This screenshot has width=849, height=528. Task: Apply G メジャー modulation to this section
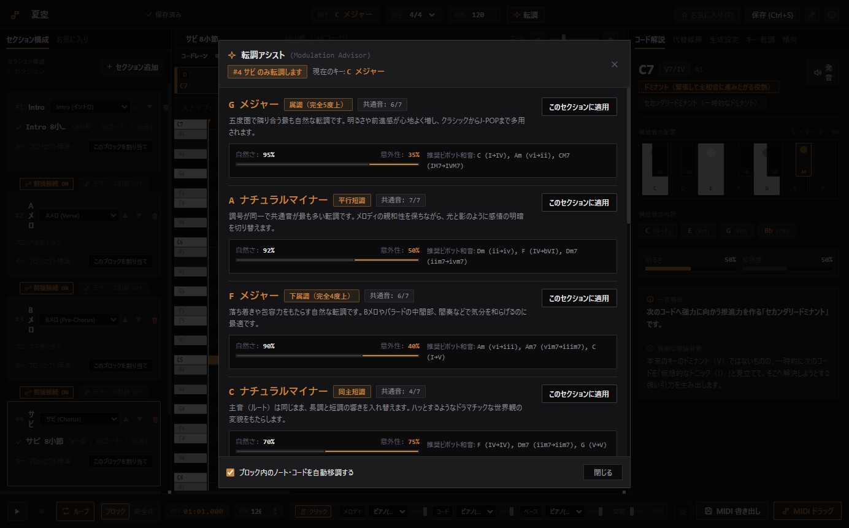click(579, 107)
